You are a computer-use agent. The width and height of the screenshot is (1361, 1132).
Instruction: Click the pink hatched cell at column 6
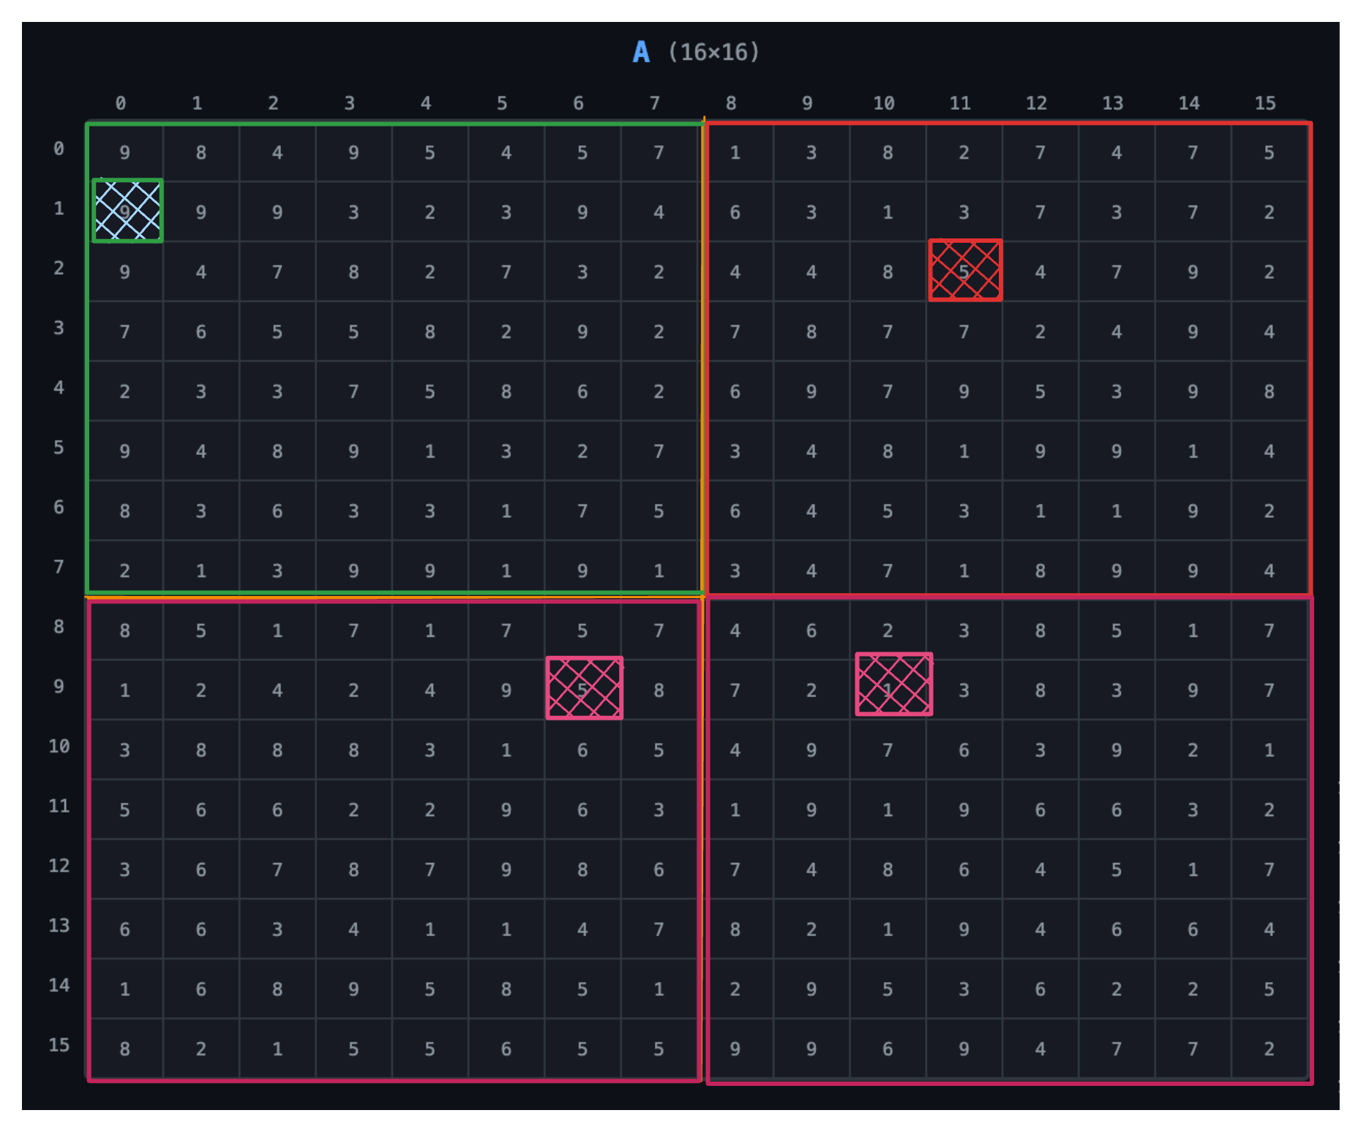[584, 689]
